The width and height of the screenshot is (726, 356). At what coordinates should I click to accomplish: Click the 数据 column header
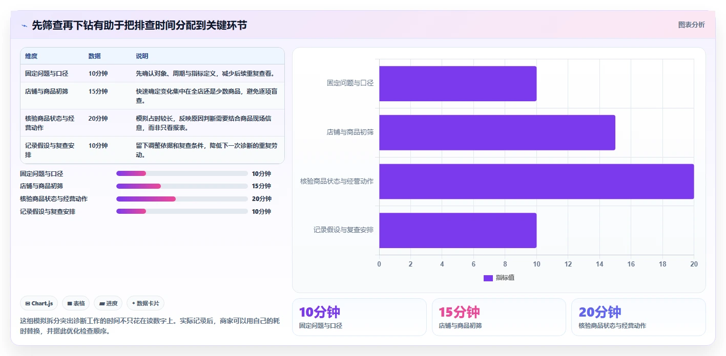[x=95, y=56]
